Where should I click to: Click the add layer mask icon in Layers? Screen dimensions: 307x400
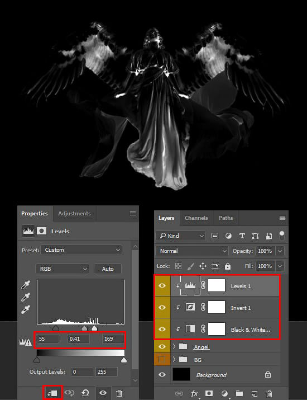click(209, 393)
